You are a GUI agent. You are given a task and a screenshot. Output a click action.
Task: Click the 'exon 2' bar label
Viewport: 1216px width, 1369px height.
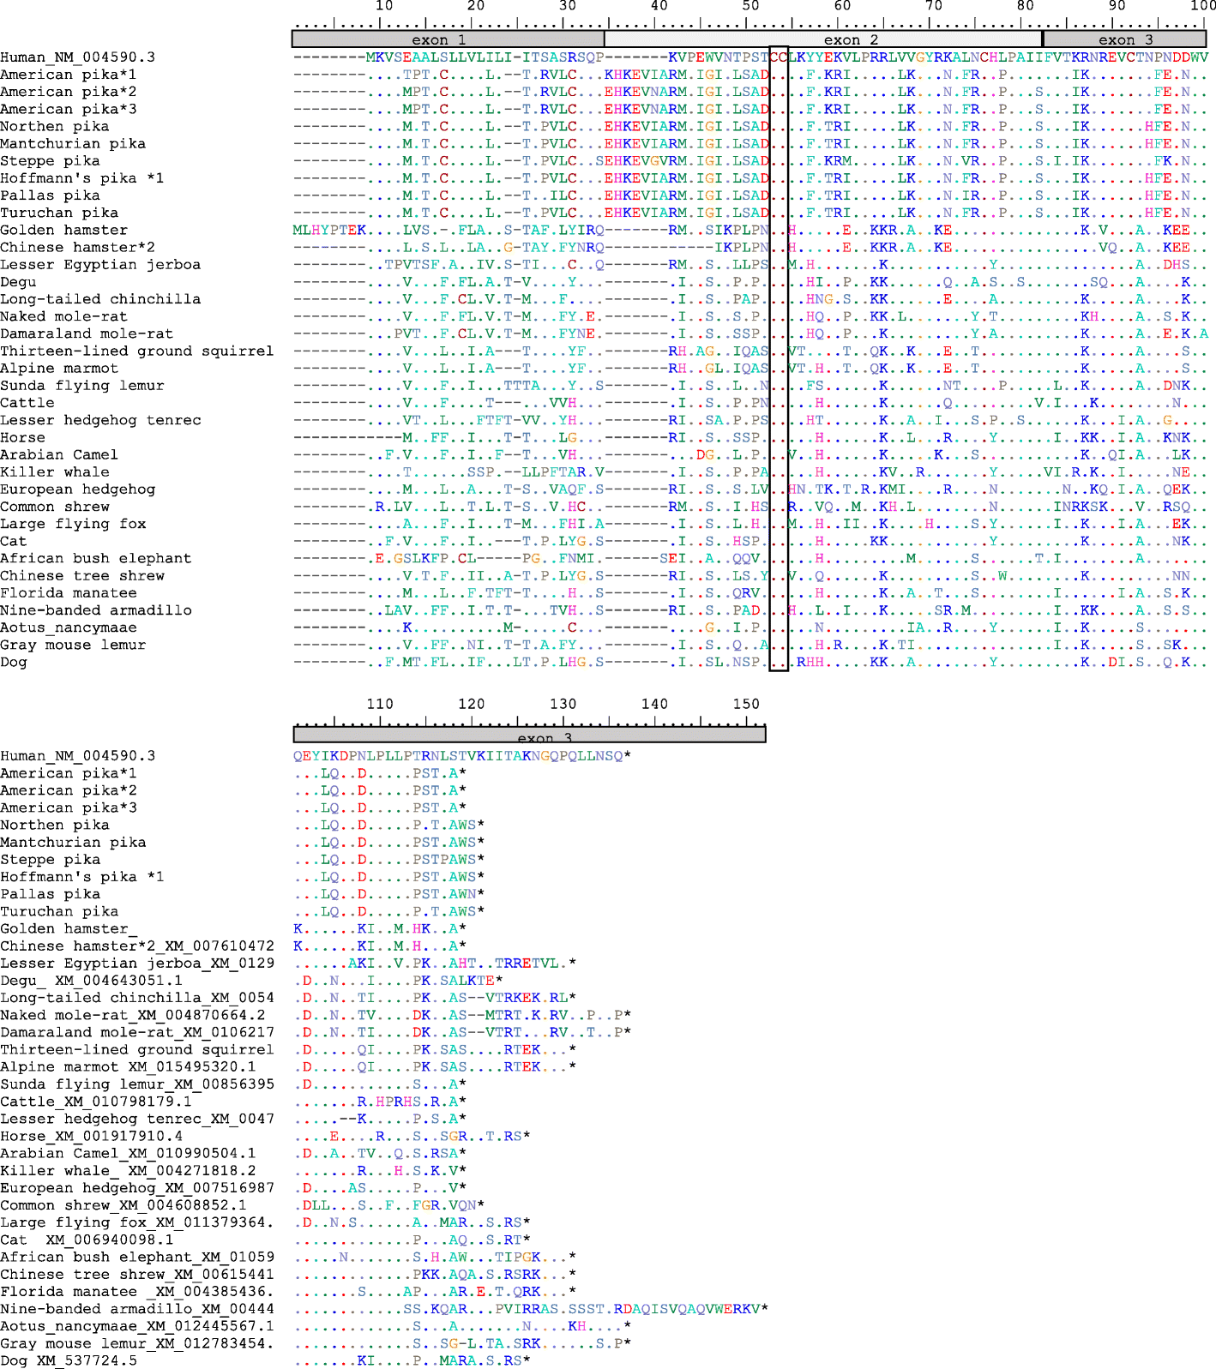(x=851, y=39)
